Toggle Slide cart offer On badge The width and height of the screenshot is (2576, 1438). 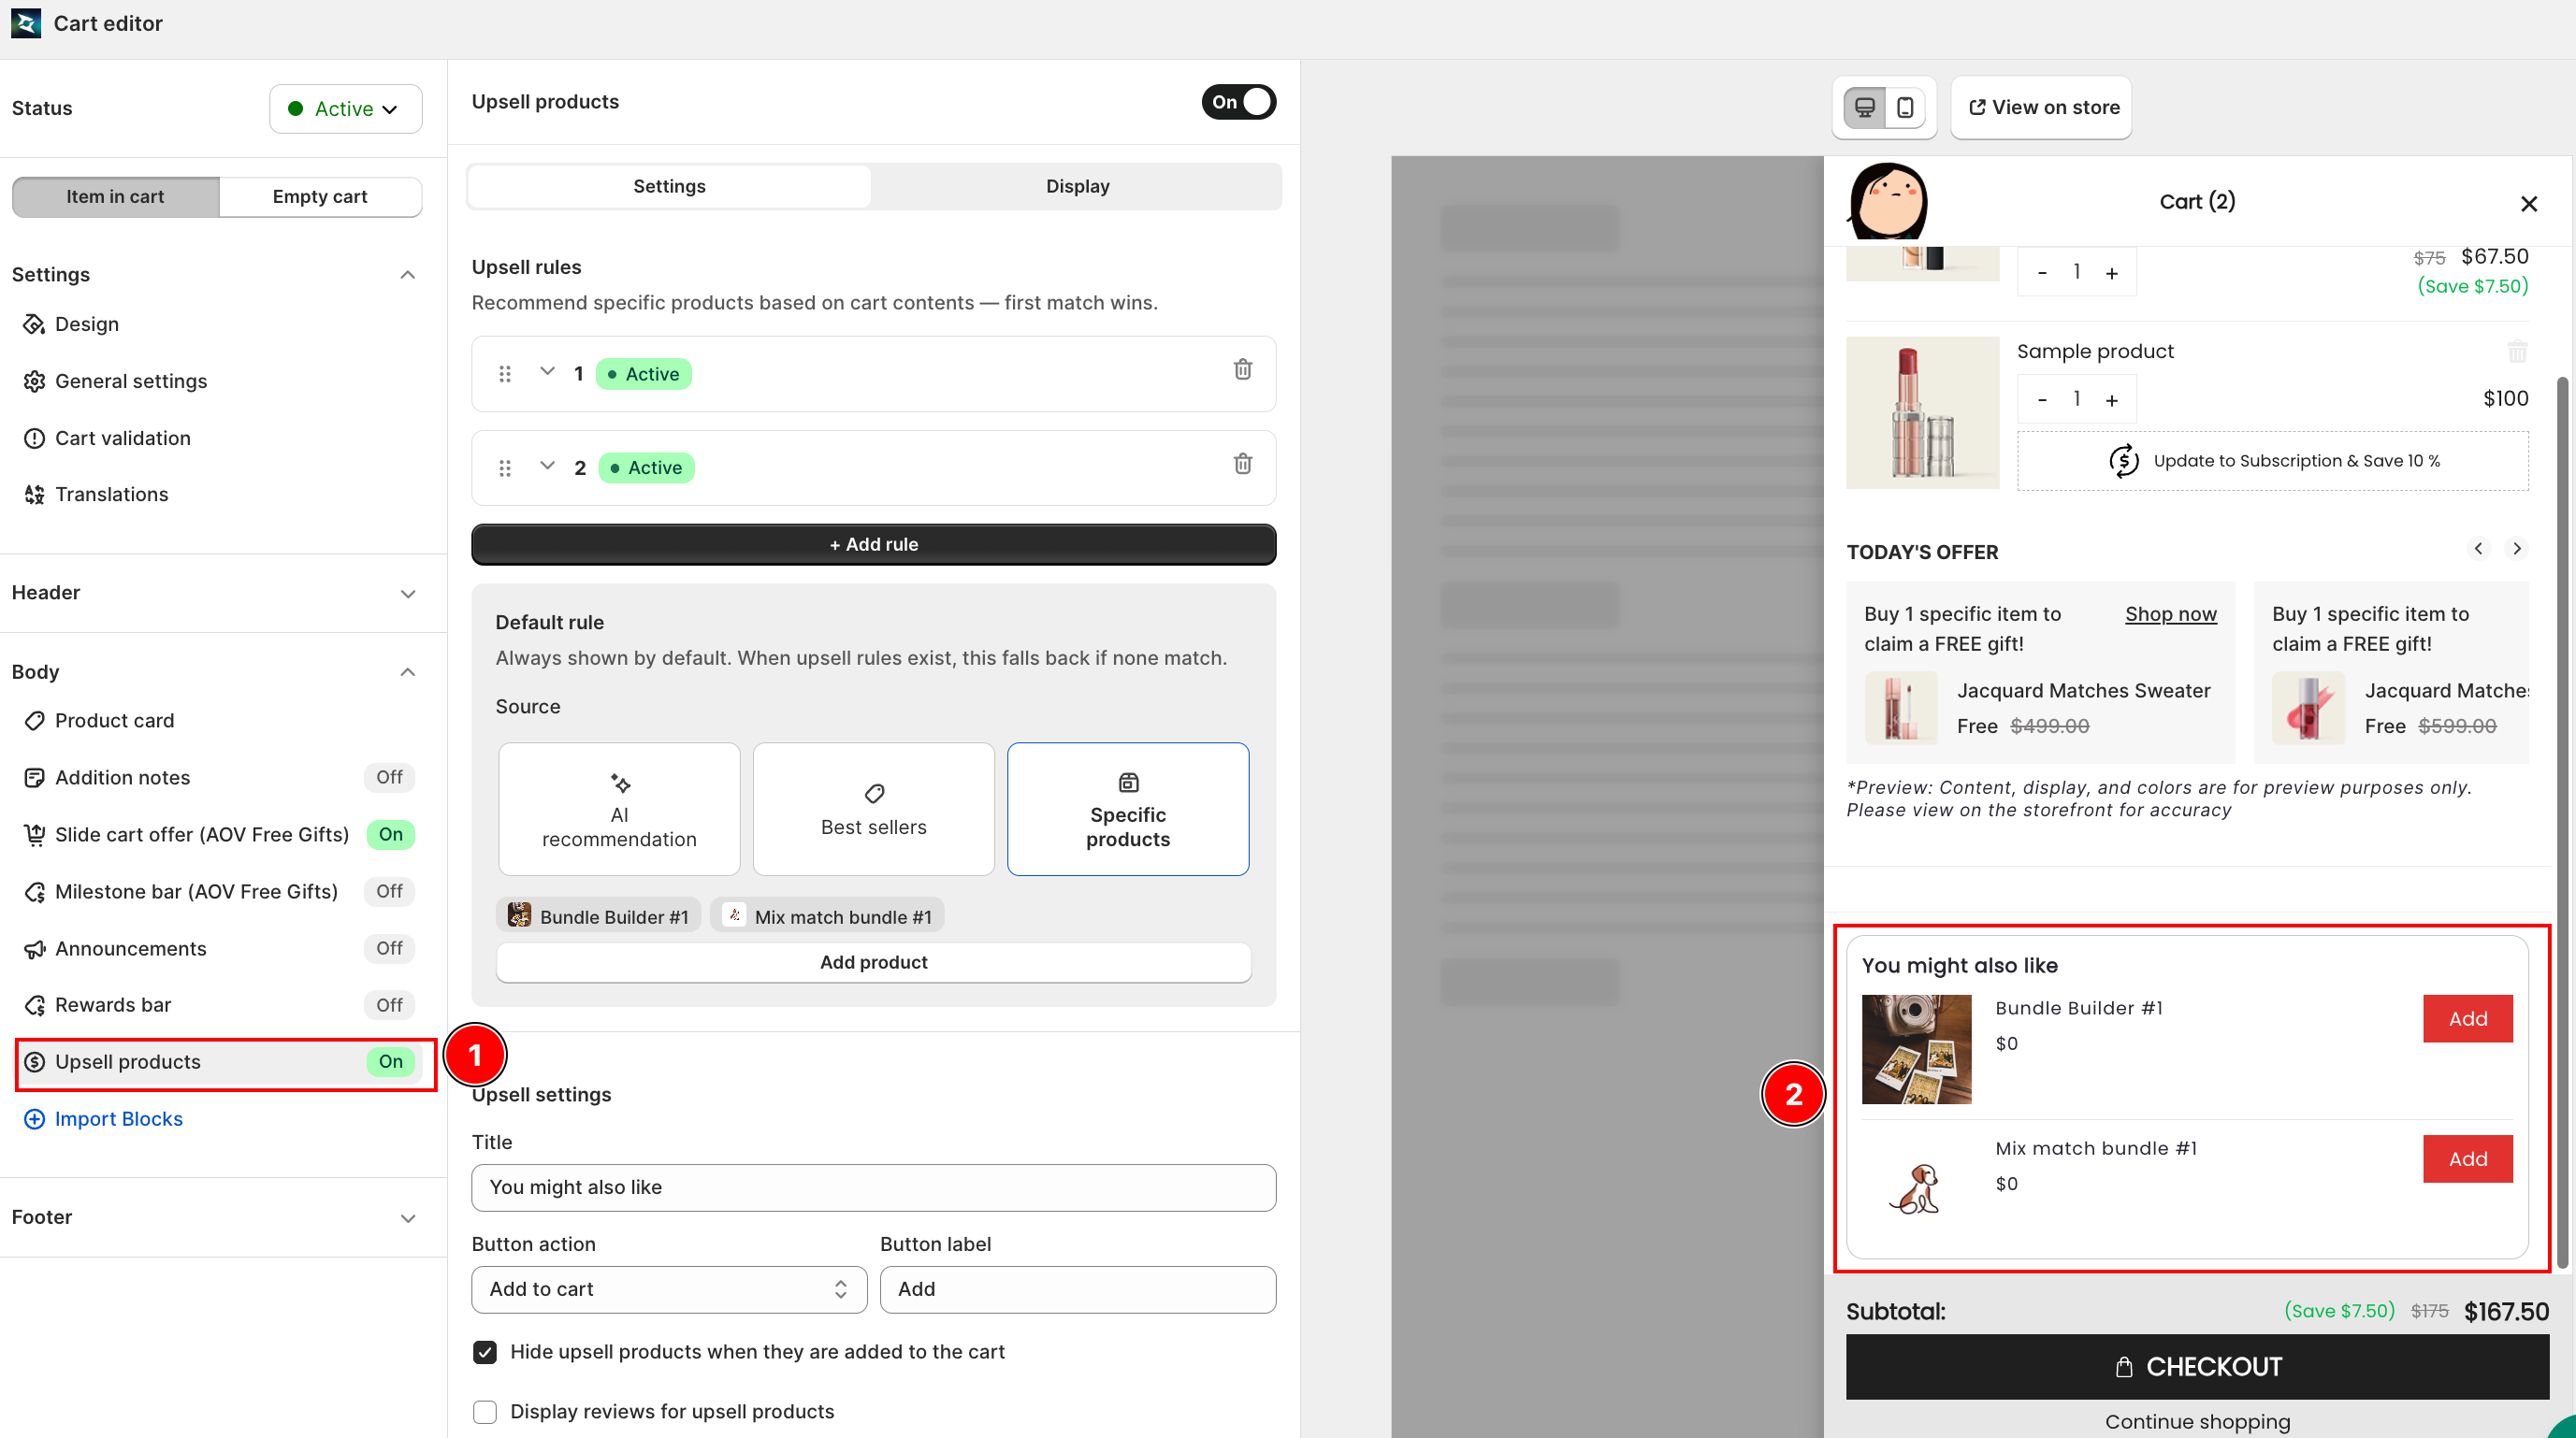pyautogui.click(x=390, y=834)
